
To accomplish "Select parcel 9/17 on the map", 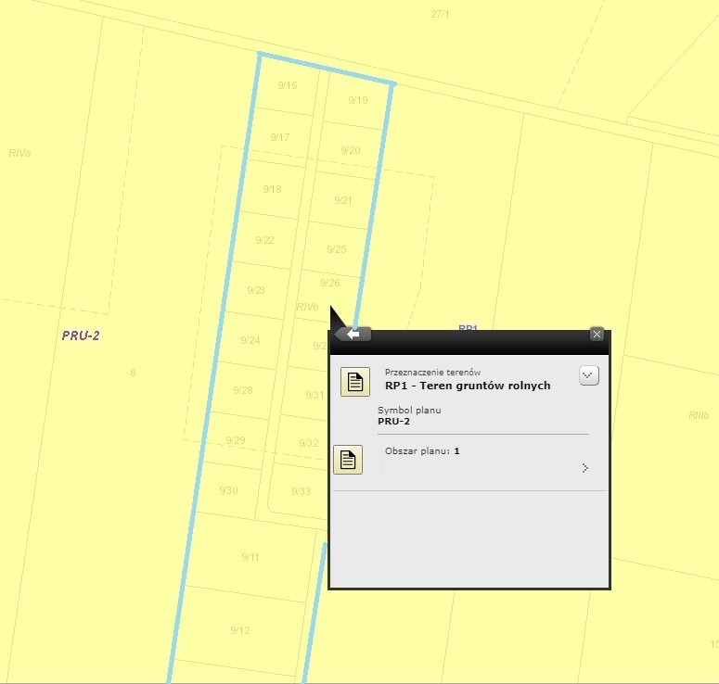I will coord(279,137).
